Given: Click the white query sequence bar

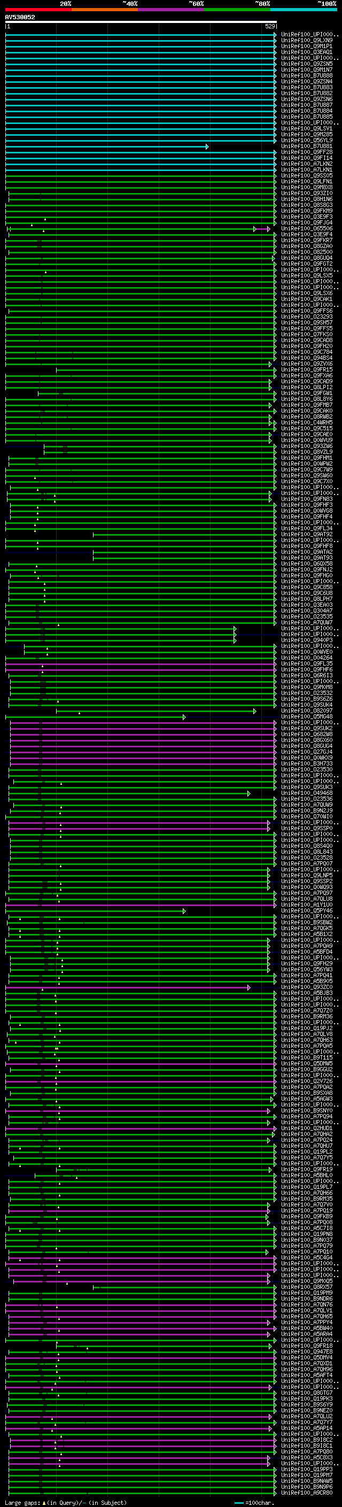Looking at the screenshot, I should 141,22.
